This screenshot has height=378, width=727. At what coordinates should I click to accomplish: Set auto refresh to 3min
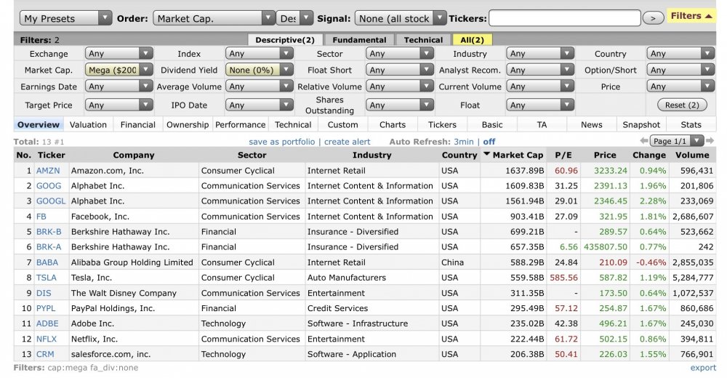tap(464, 142)
